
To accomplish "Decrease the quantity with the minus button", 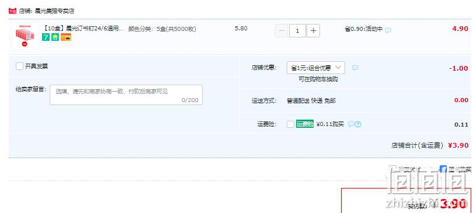I will pyautogui.click(x=281, y=31).
